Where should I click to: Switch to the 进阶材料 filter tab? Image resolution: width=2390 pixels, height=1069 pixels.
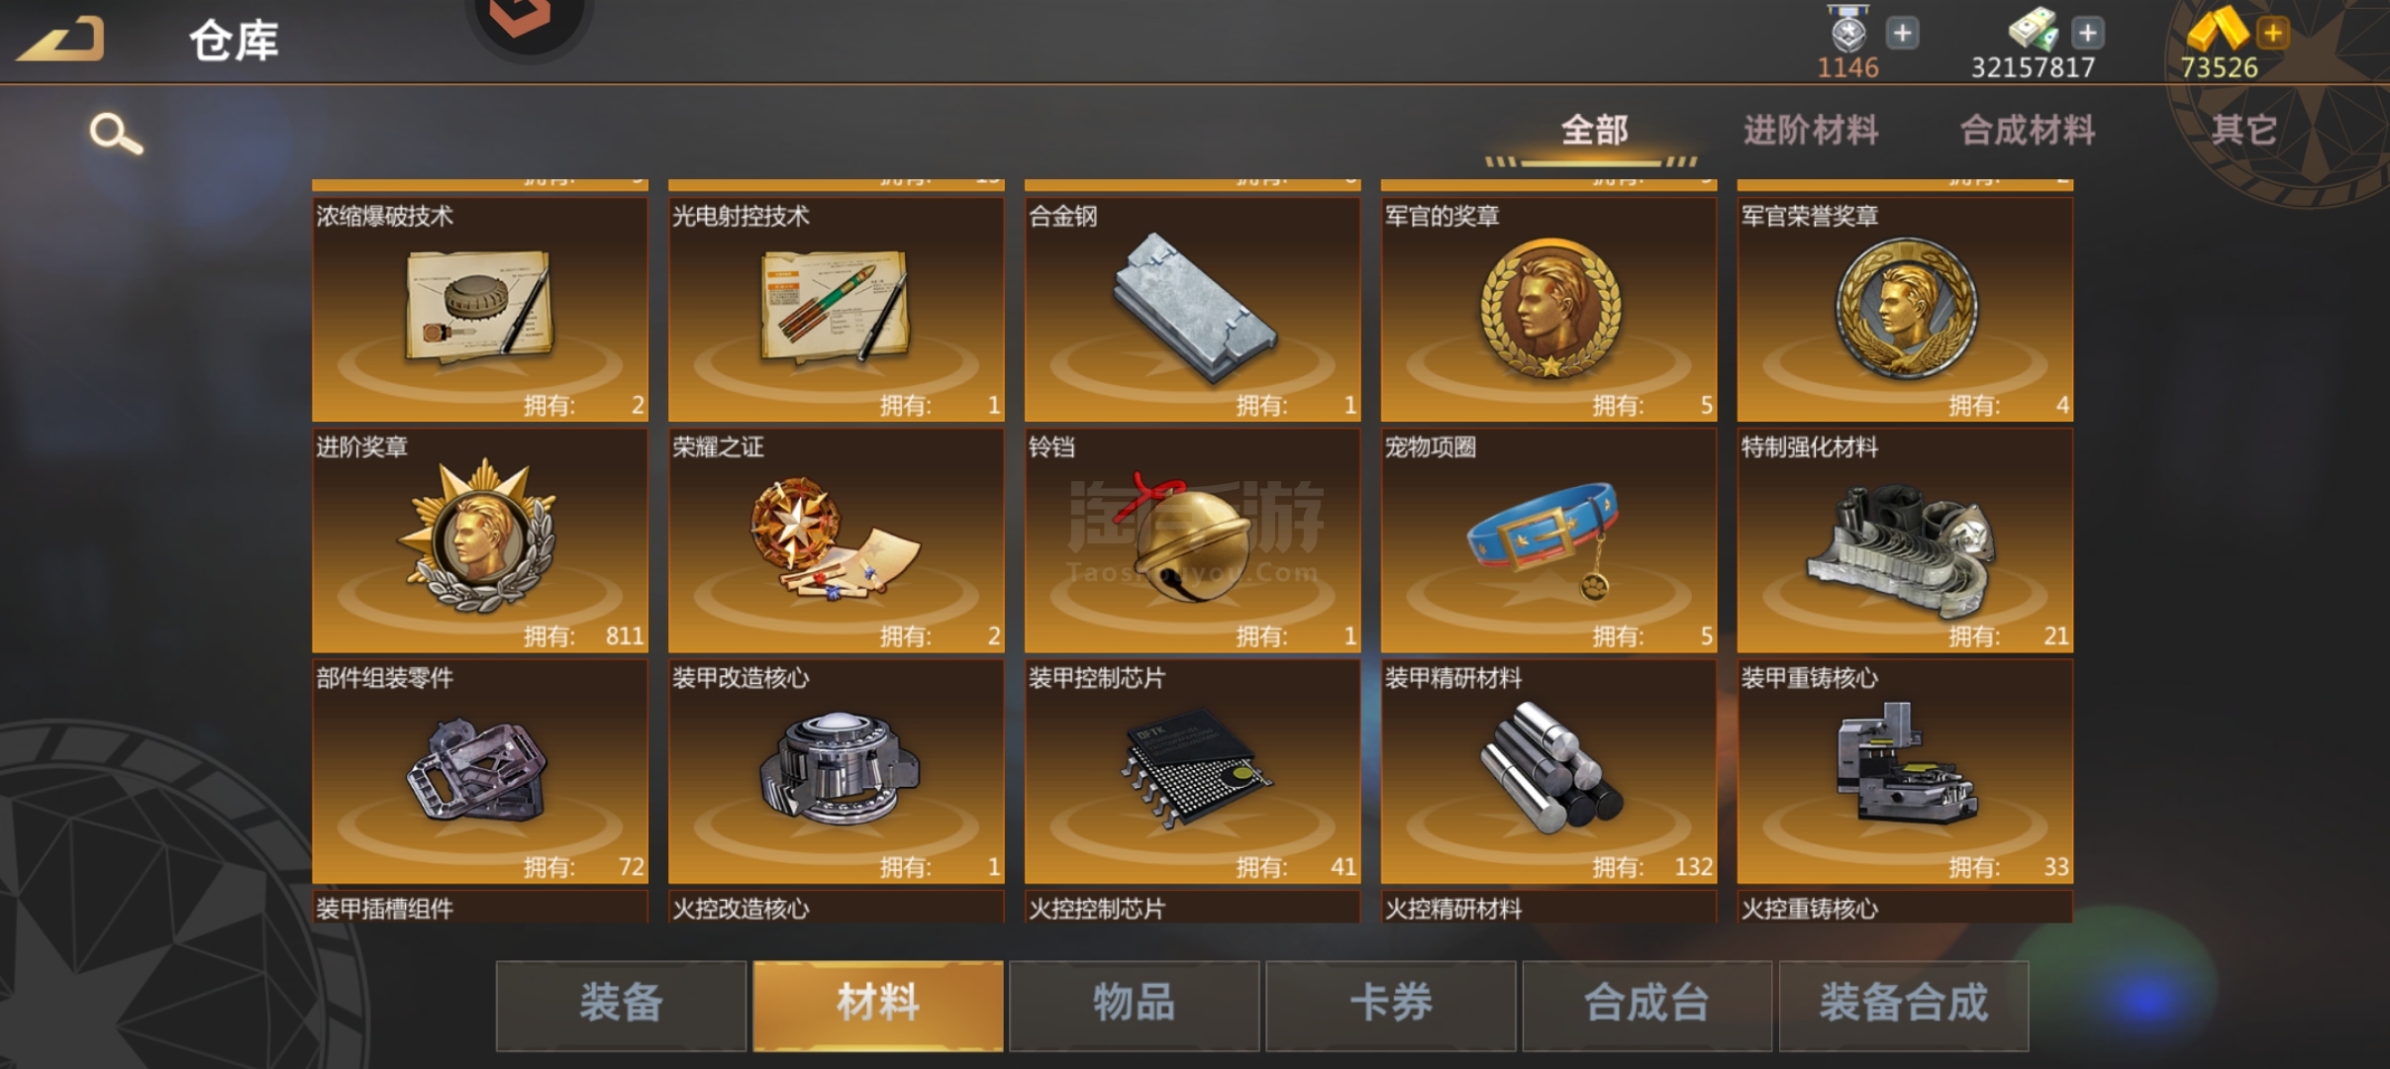click(1811, 130)
